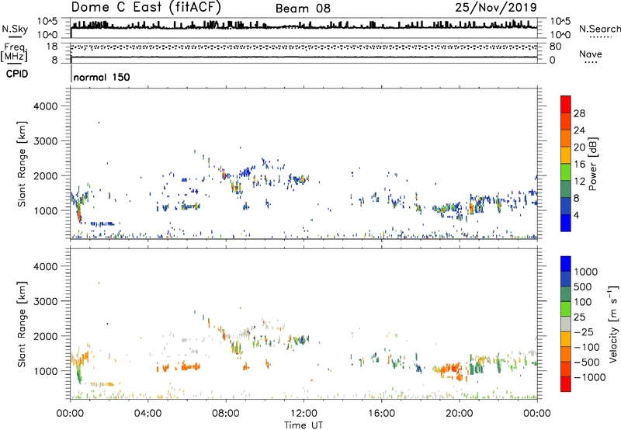Click the '-25' tick on Velocity colorbar
Screen dimensions: 621x430
click(584, 332)
